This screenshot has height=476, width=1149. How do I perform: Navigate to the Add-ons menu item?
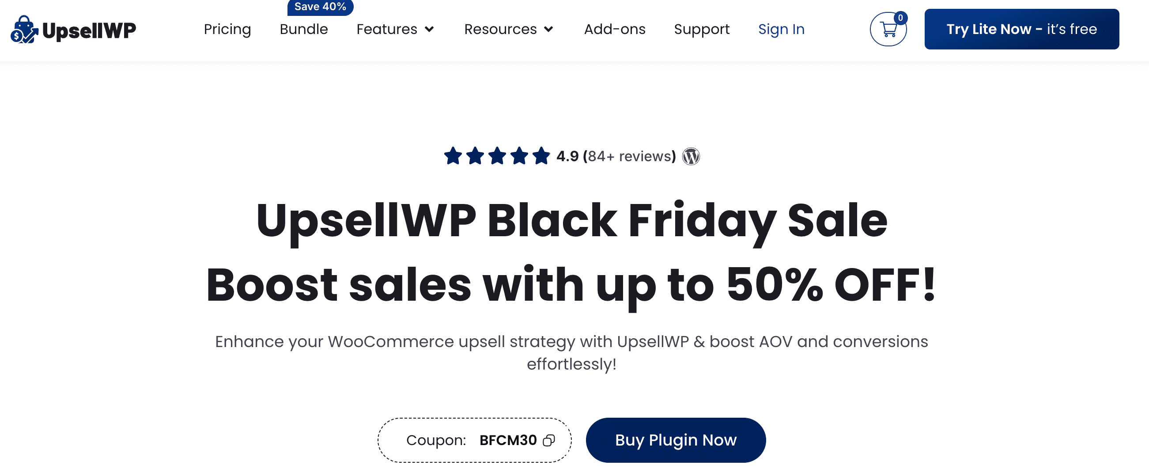point(615,30)
